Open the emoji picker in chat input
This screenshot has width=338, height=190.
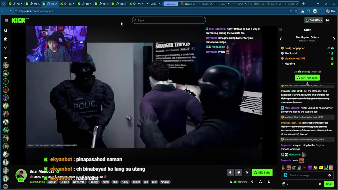(330, 175)
